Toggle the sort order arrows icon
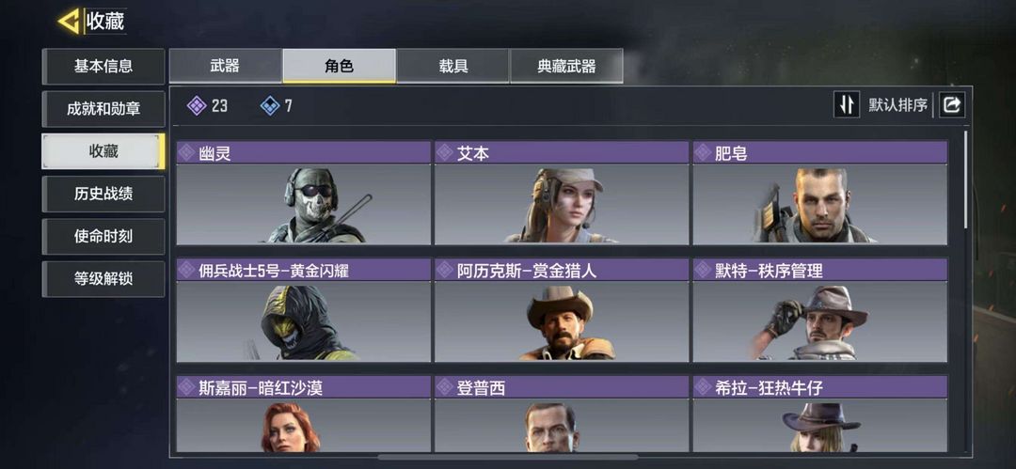 coord(847,105)
